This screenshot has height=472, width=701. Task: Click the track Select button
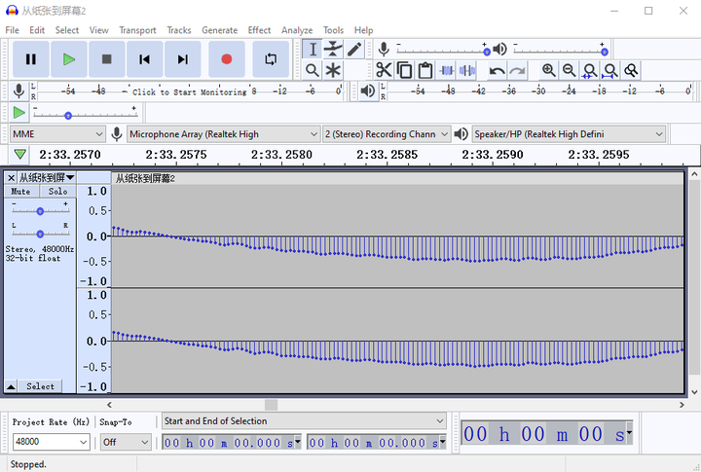tap(40, 386)
